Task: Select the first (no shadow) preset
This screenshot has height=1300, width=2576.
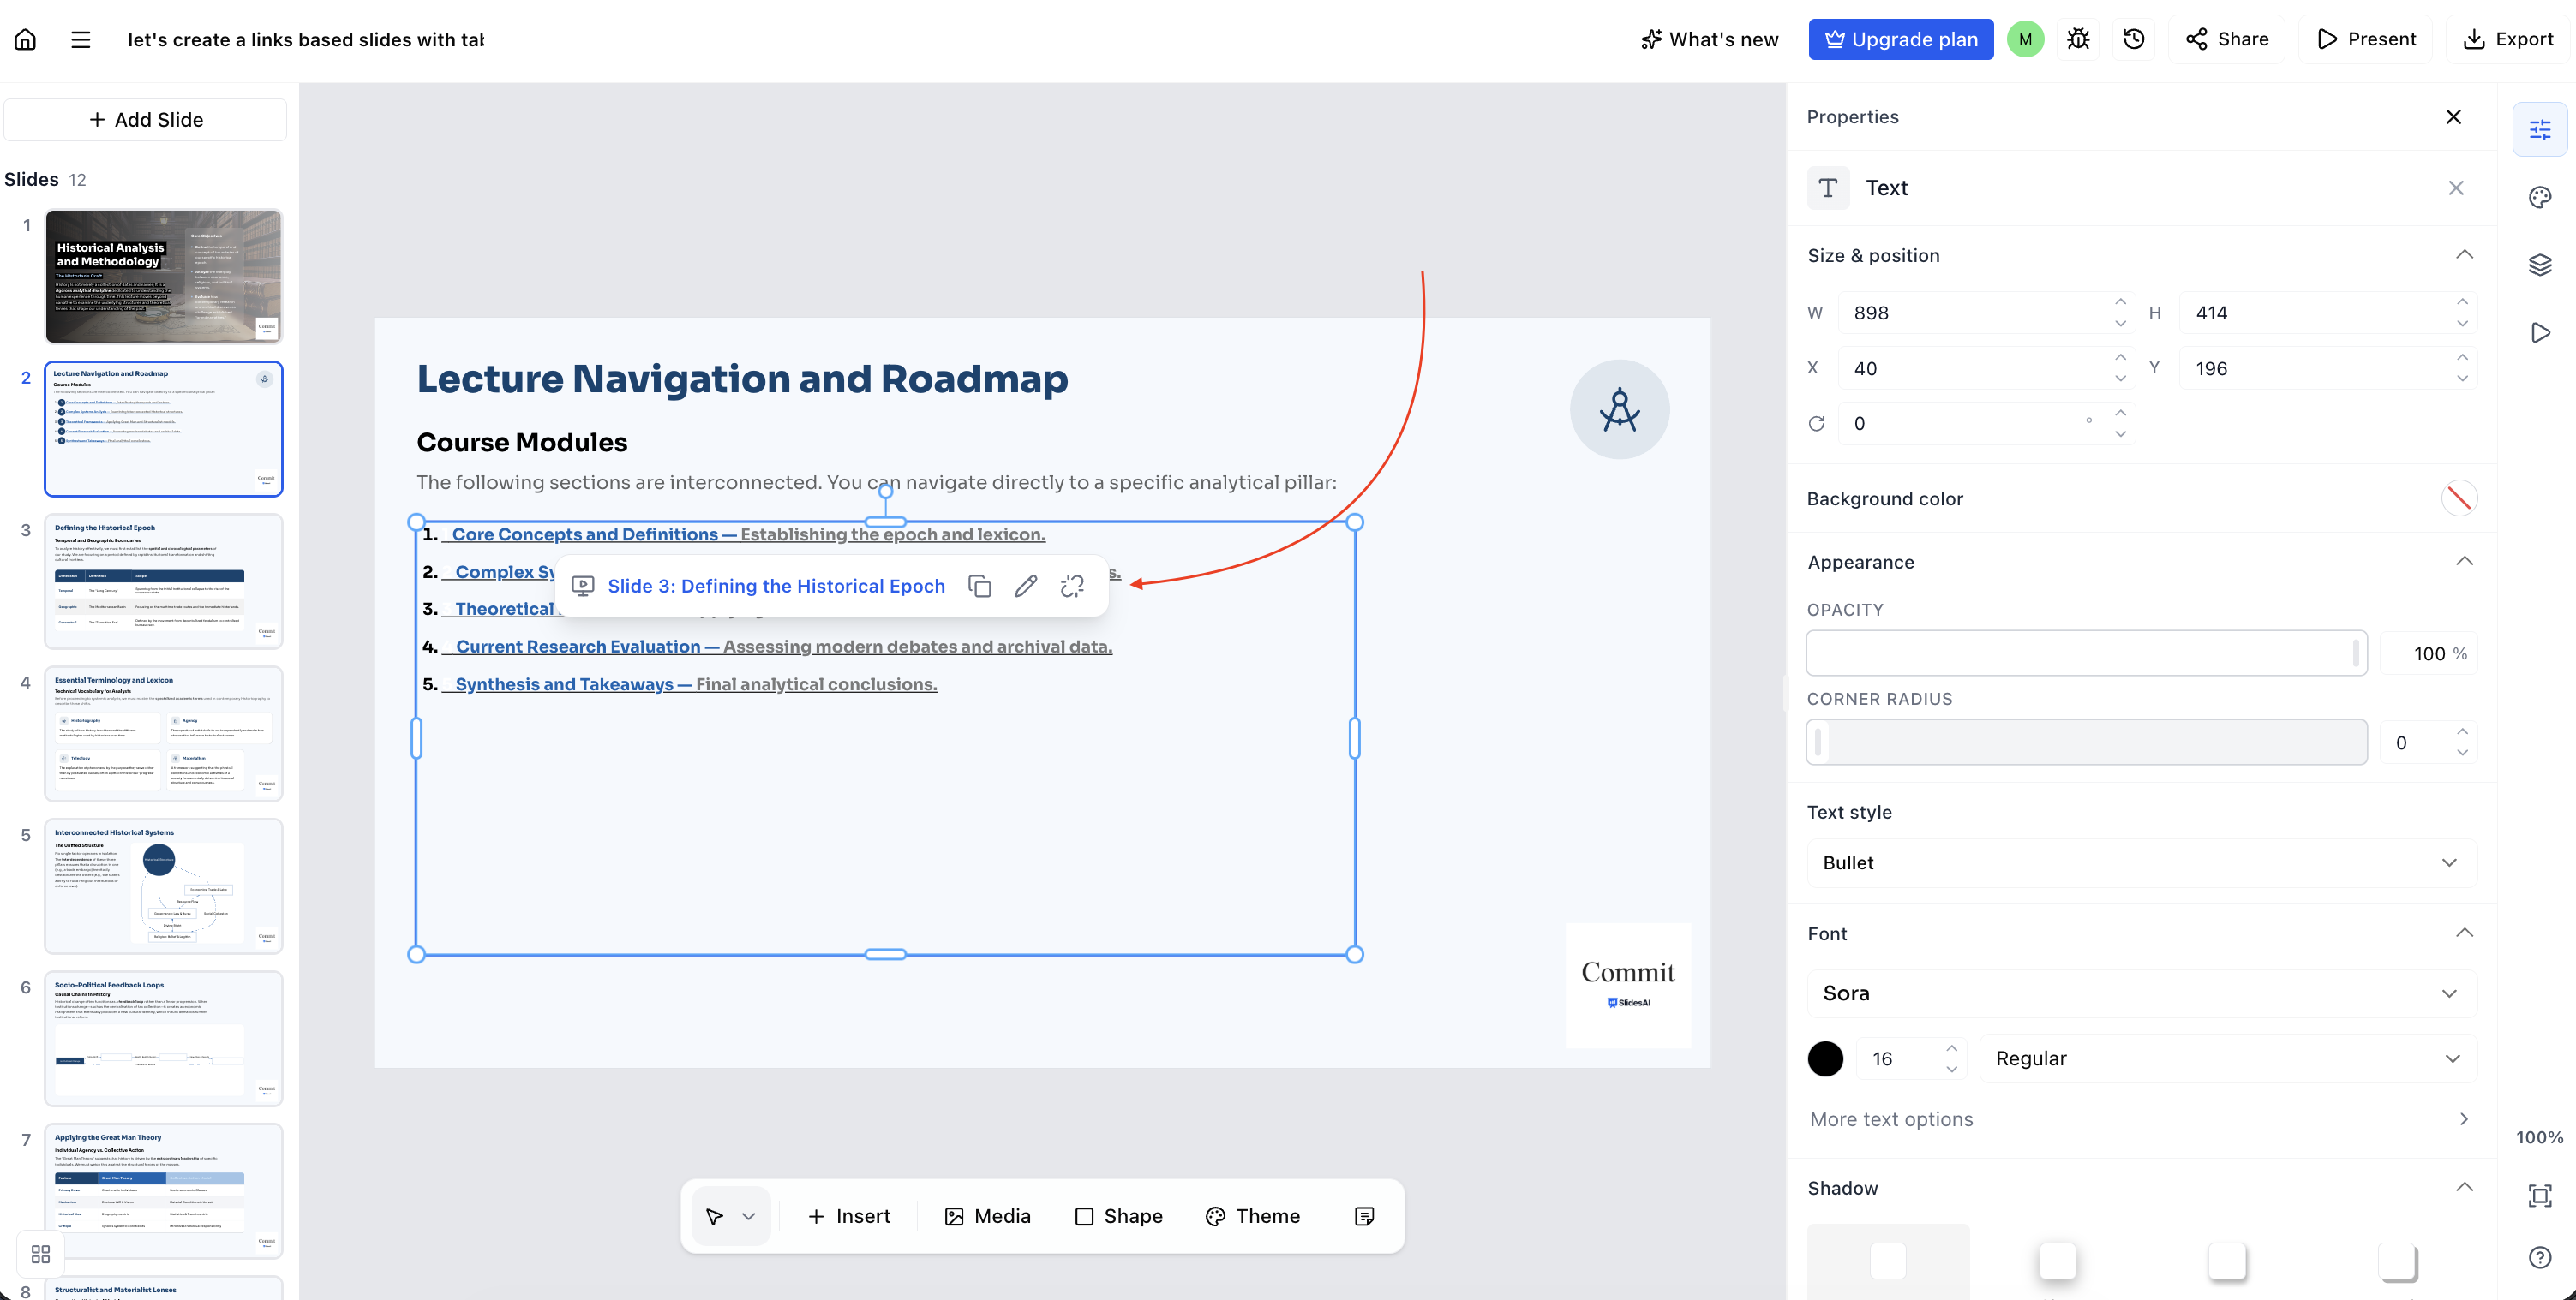Action: coord(1888,1261)
